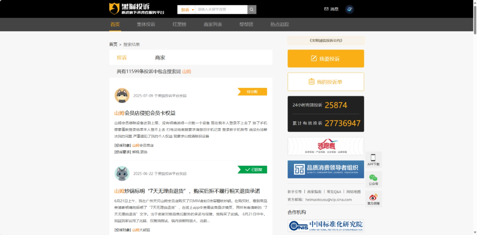477x235 pixels.
Task: Click the 品质消费领导者组织 banner
Action: pos(326,169)
